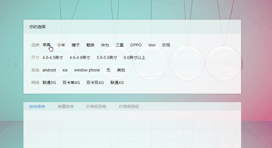The image size is (272, 148).
Task: Pick 无 in the system filters
Action: pos(109,70)
